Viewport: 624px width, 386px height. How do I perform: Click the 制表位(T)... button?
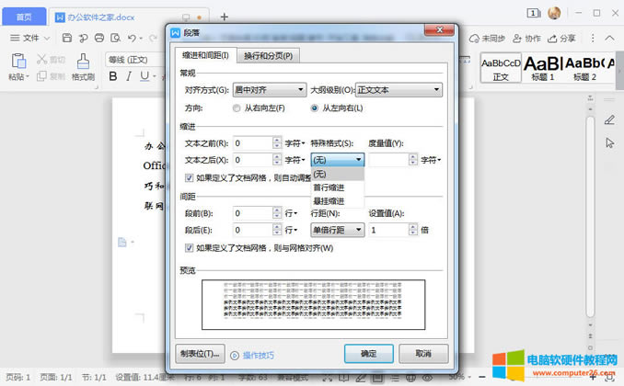pos(200,354)
